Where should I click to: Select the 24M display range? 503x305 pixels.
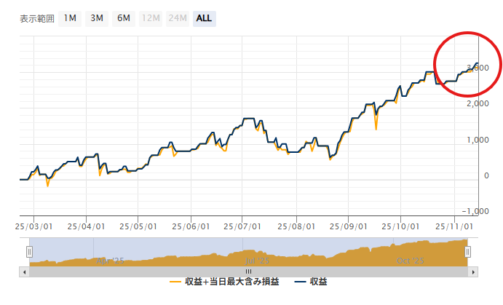tap(178, 19)
